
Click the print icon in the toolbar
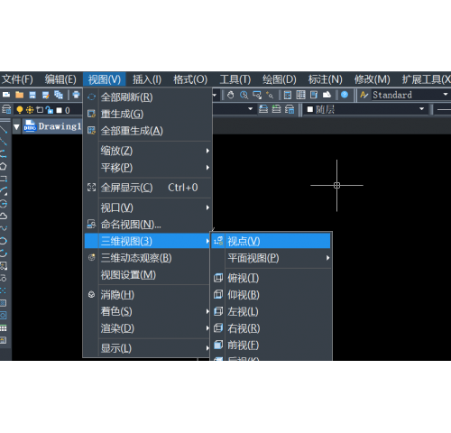pyautogui.click(x=77, y=95)
